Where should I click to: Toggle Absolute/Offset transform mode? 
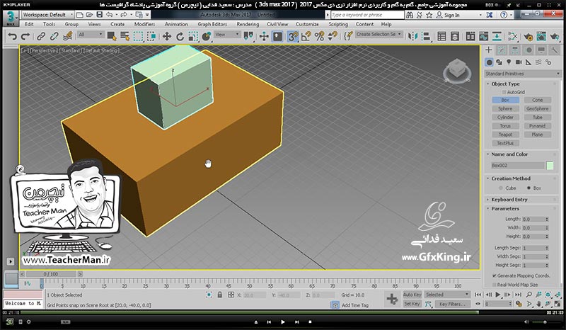(231, 295)
